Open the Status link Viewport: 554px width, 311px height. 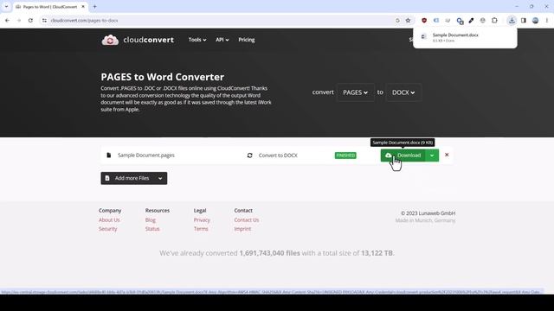(152, 229)
